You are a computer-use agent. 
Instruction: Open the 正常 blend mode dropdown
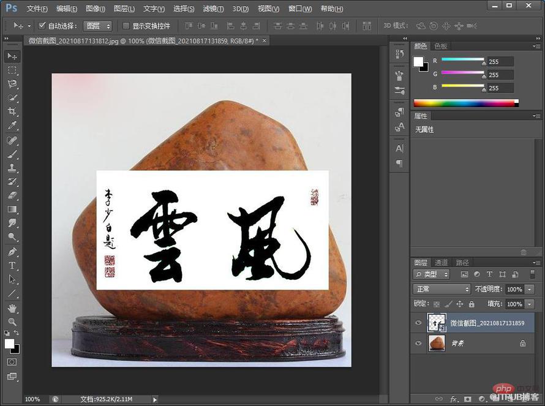[442, 289]
